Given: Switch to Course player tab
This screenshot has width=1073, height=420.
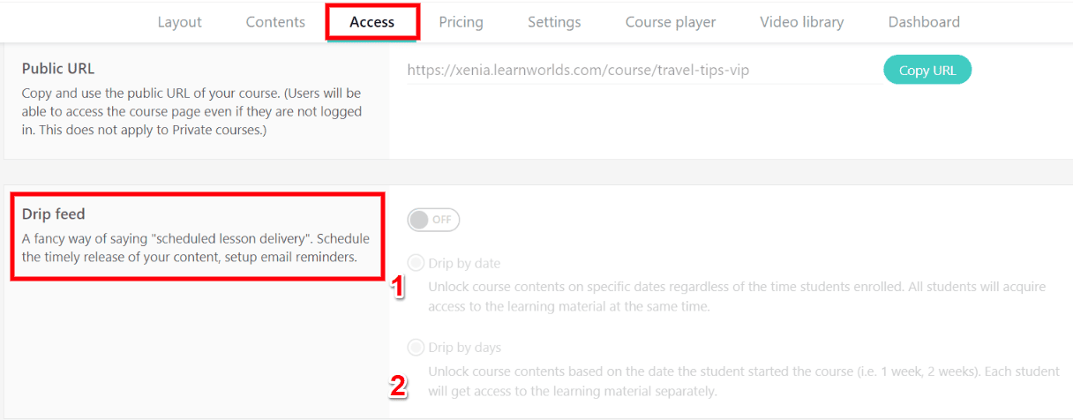Looking at the screenshot, I should click(671, 22).
